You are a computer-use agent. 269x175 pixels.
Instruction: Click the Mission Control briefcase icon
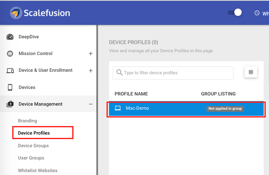pyautogui.click(x=10, y=54)
